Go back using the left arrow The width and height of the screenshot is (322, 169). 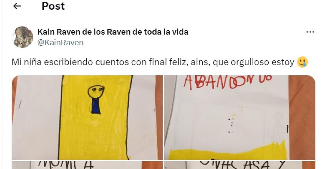[17, 6]
